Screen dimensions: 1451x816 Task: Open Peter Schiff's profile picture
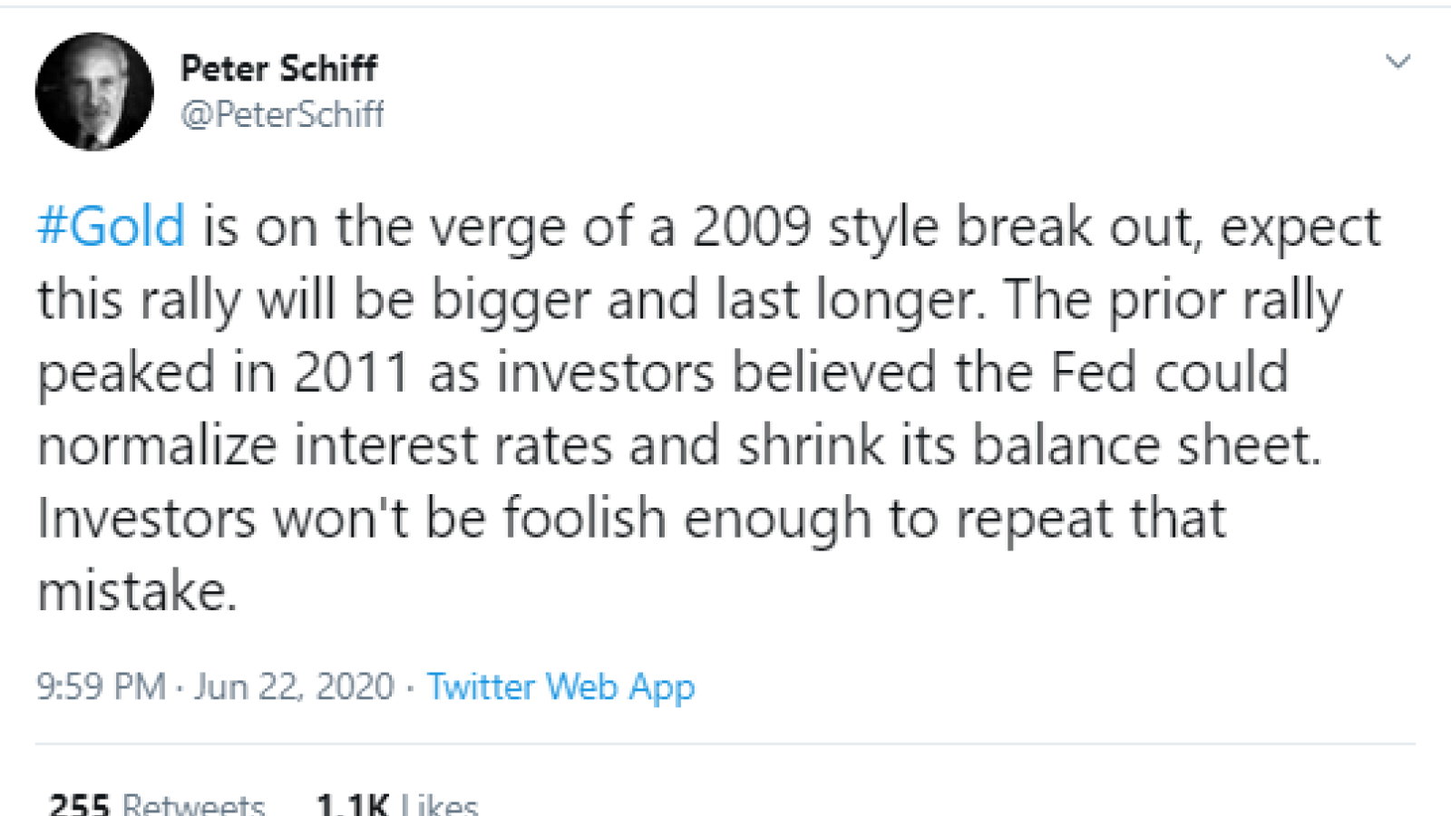[93, 91]
